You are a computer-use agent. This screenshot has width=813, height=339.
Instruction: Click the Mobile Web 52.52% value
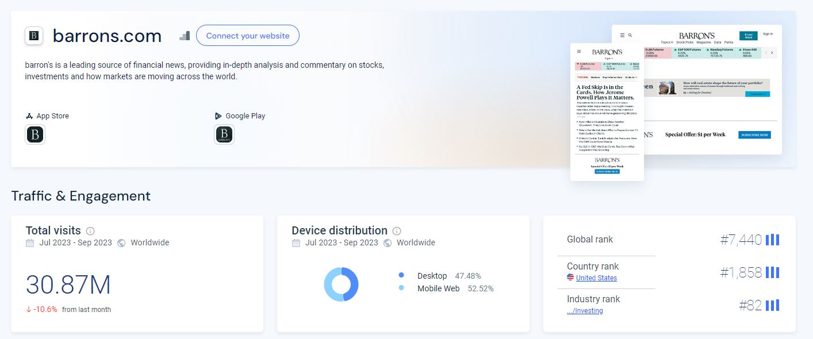point(481,288)
